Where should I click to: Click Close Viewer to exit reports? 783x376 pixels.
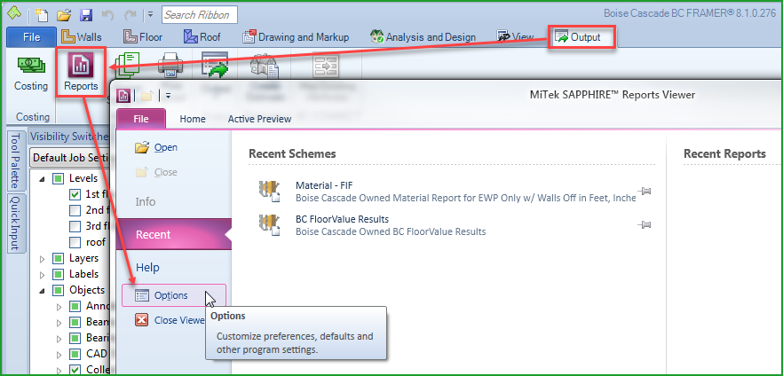click(170, 319)
